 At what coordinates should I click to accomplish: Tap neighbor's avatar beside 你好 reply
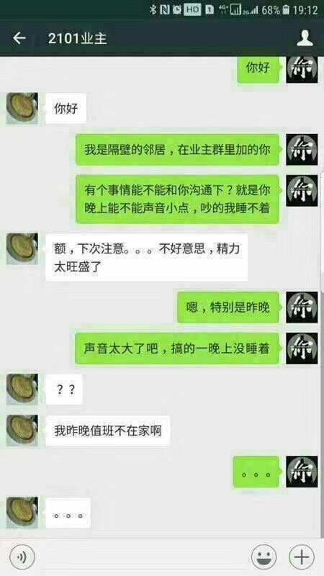[22, 109]
